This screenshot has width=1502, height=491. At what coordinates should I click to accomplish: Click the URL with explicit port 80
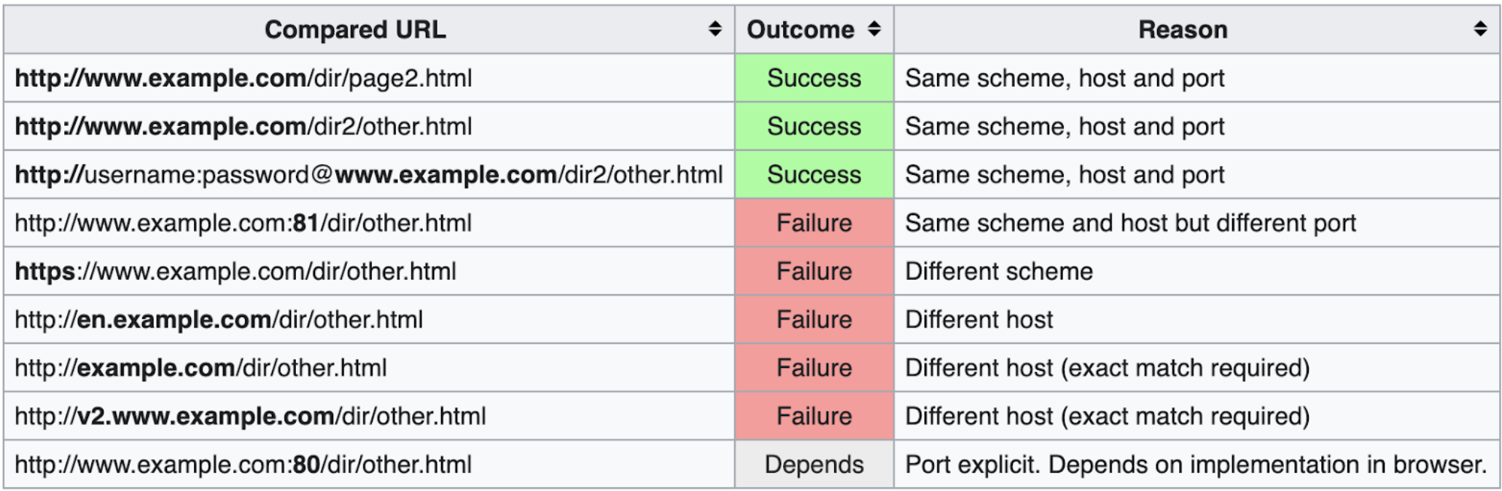click(x=244, y=465)
